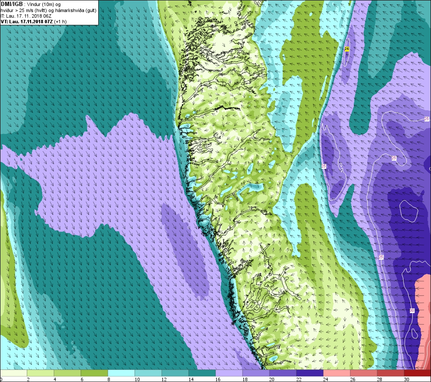Click the yellow 26 gust maximum label
The image size is (431, 382).
point(347,49)
